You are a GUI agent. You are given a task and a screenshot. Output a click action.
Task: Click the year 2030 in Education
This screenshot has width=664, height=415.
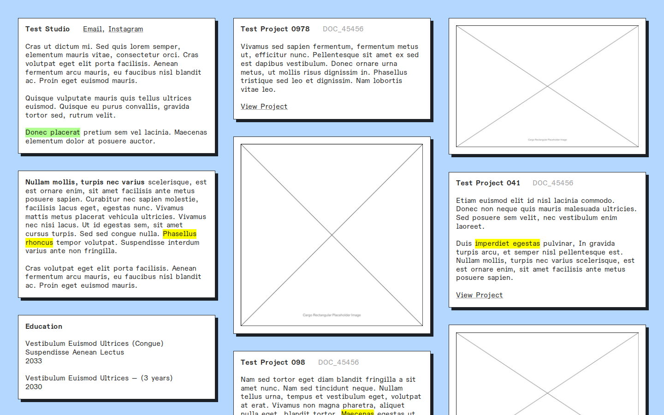pos(34,387)
